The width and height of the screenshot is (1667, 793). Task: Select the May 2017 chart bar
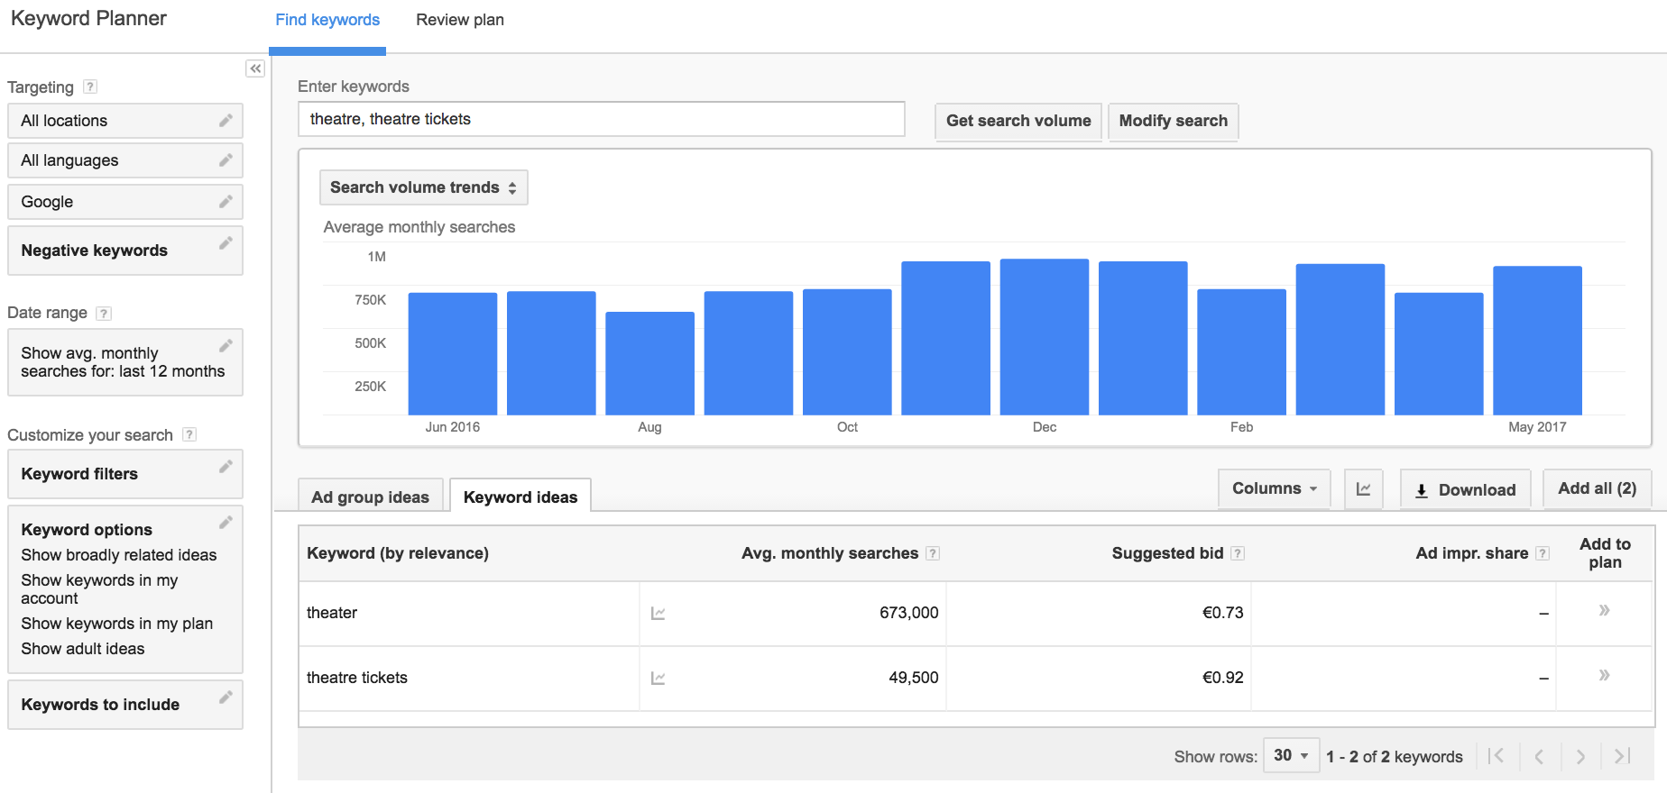point(1537,341)
